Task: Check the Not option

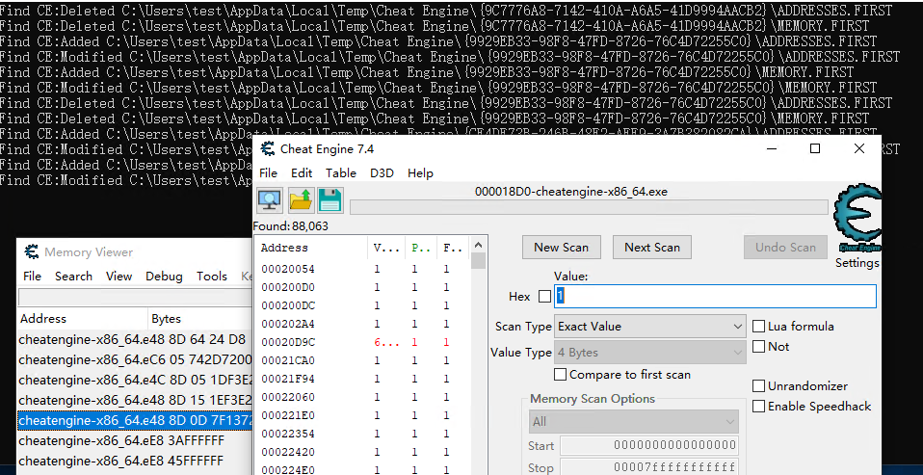Action: click(759, 347)
